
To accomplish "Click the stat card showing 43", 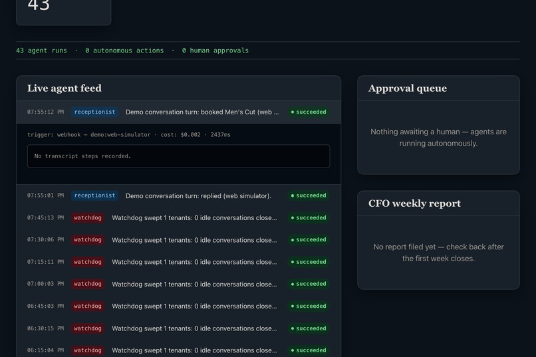I will pyautogui.click(x=64, y=12).
